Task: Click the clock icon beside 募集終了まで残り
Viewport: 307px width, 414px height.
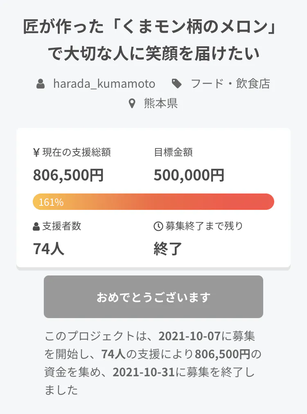Action: pyautogui.click(x=158, y=226)
